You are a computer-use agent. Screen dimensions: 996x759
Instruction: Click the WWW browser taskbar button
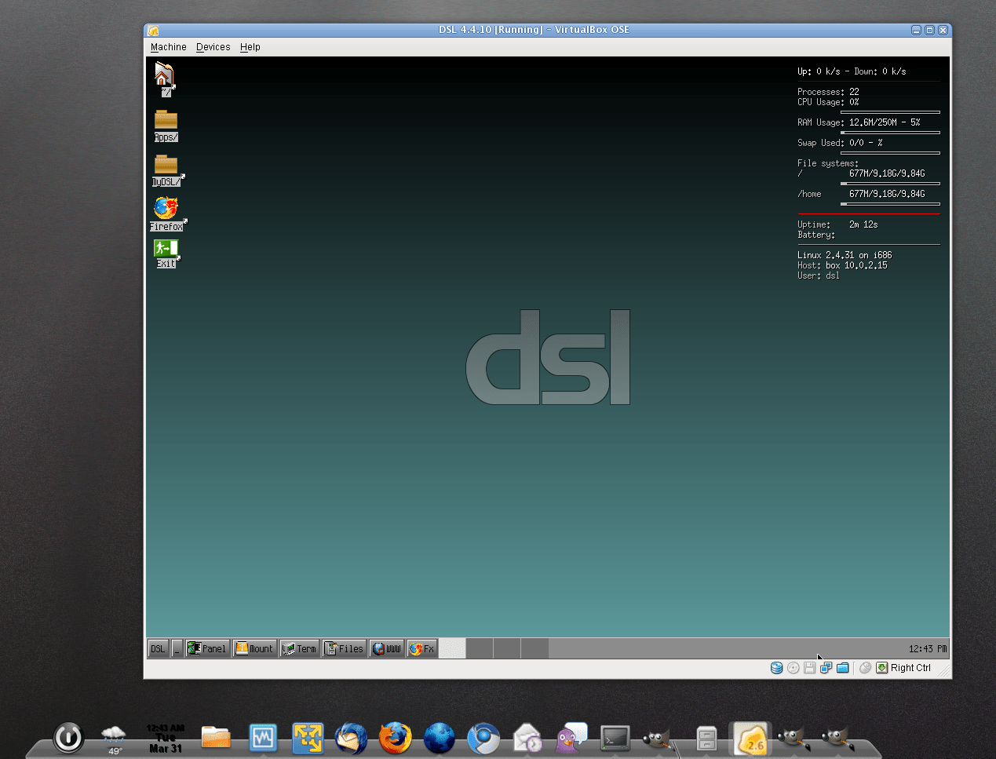[x=387, y=648]
